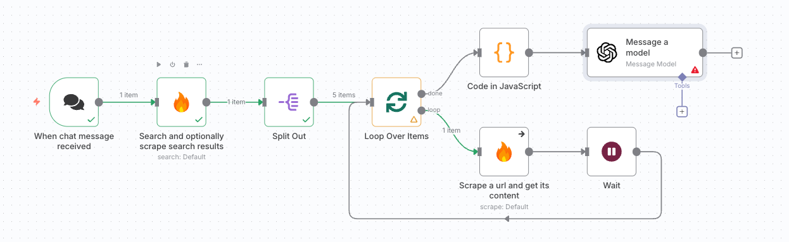Click the green success checkmark on Split Out
Screen dimensions: 789x242
tap(306, 119)
